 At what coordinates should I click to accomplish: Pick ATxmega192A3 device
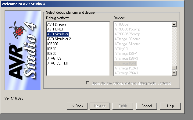pyautogui.click(x=126, y=68)
